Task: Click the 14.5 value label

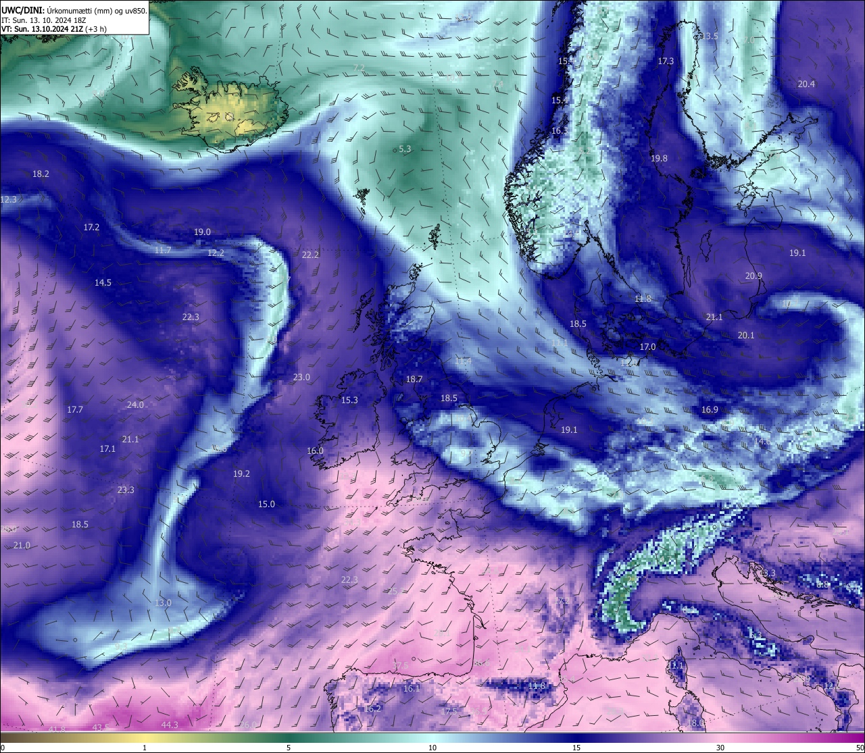Action: click(x=103, y=283)
